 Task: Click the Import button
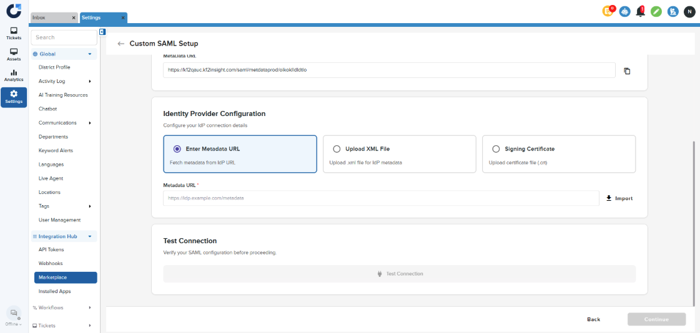click(619, 198)
